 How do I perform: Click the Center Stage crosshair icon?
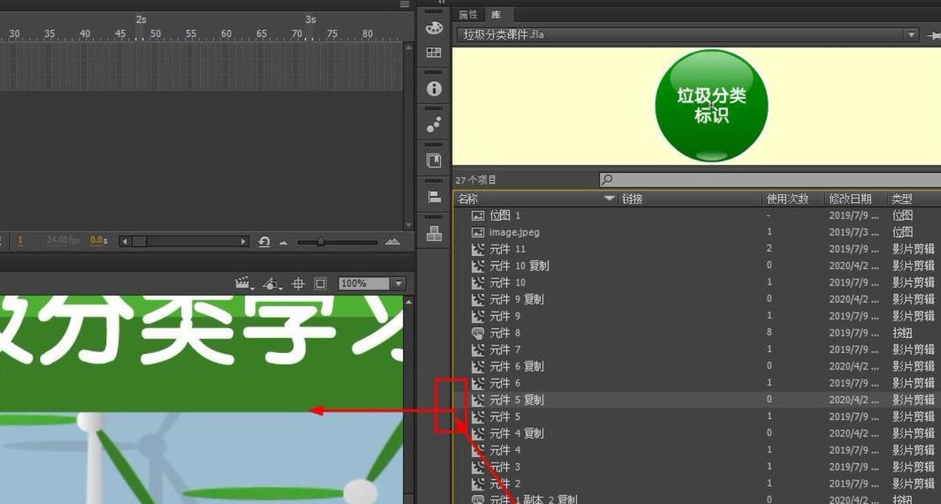298,283
